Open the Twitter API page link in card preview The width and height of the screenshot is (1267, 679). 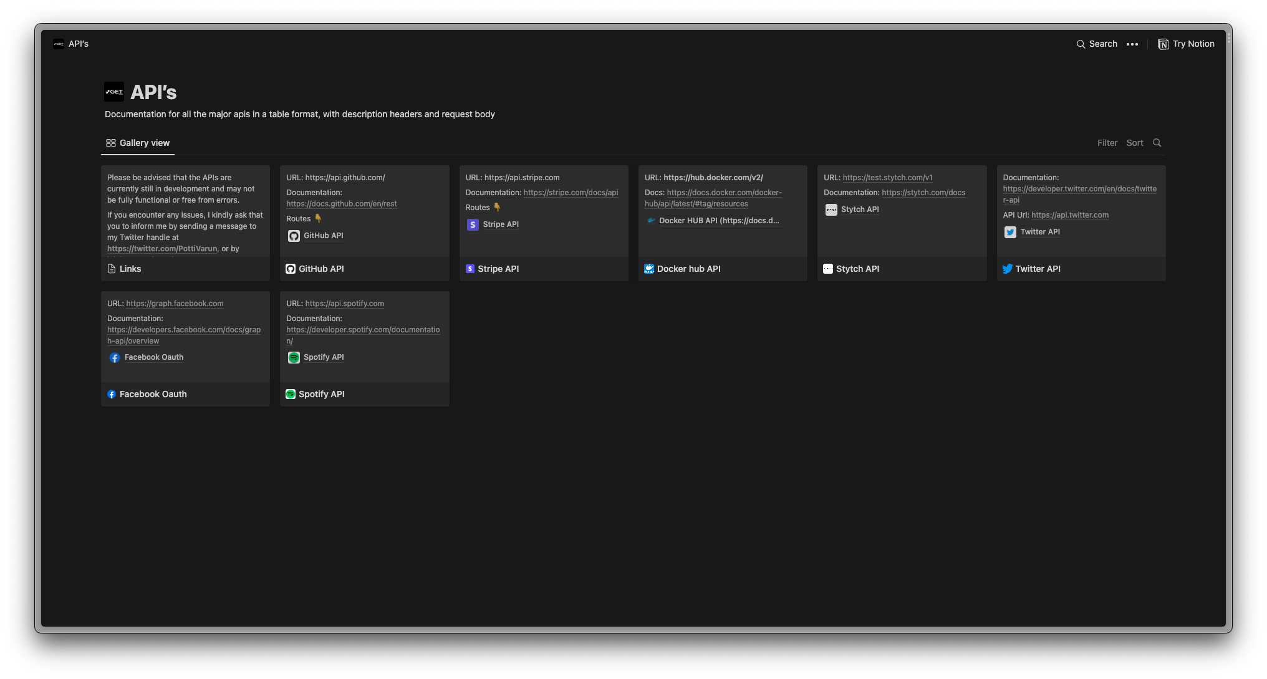coord(1039,232)
